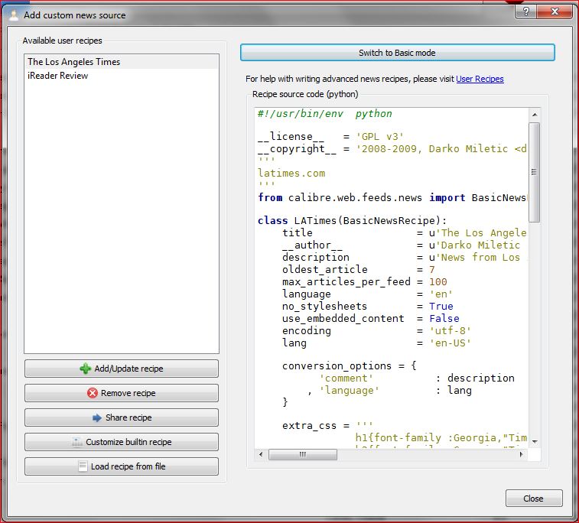Click the green plus Add/Update recipe icon
This screenshot has height=523, width=579.
point(85,369)
